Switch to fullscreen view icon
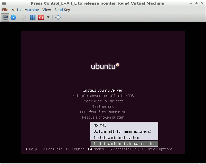This screenshot has width=206, height=164. (58, 17)
